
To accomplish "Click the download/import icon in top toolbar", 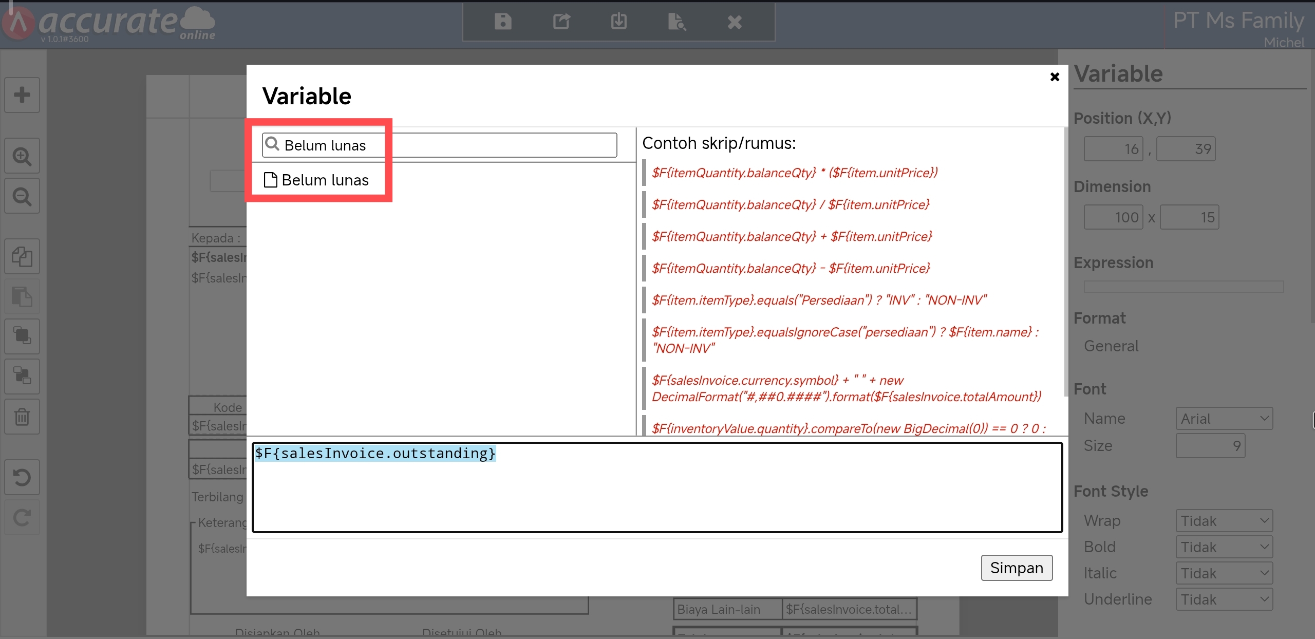I will click(618, 22).
